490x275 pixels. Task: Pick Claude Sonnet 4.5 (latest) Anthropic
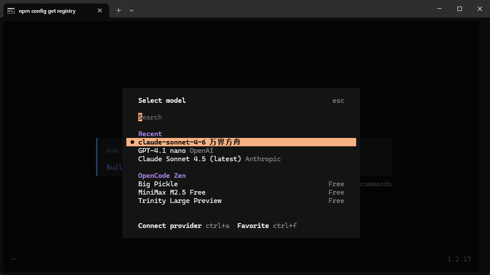coord(209,159)
